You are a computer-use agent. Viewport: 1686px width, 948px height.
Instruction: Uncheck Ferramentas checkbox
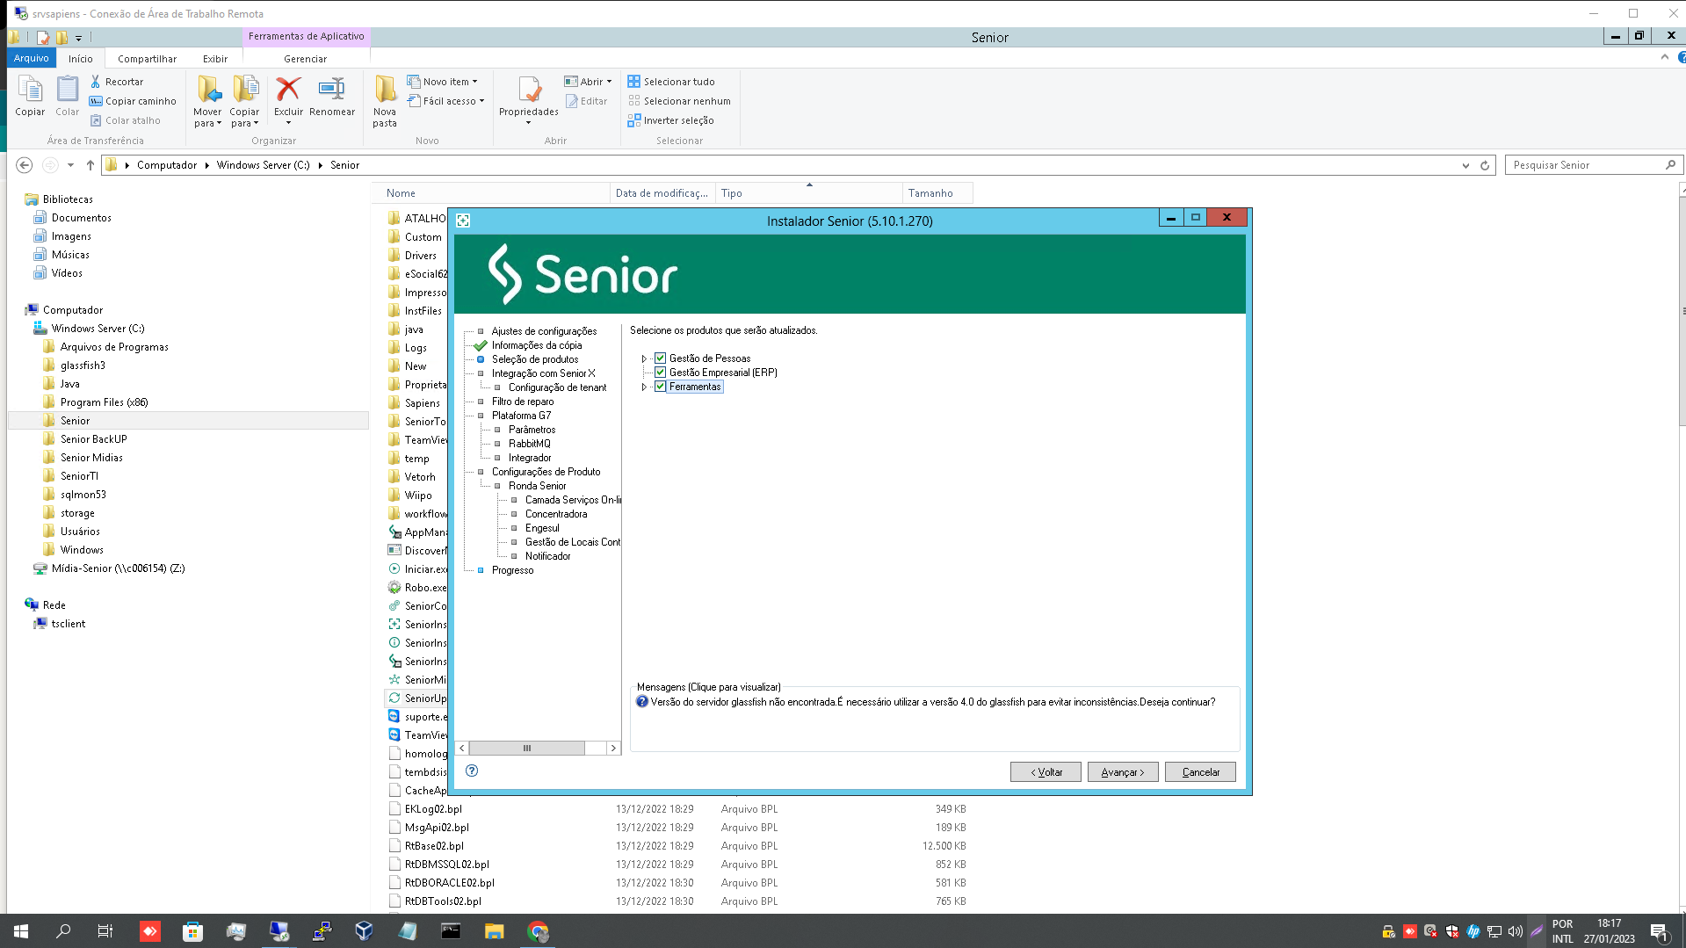pos(661,387)
